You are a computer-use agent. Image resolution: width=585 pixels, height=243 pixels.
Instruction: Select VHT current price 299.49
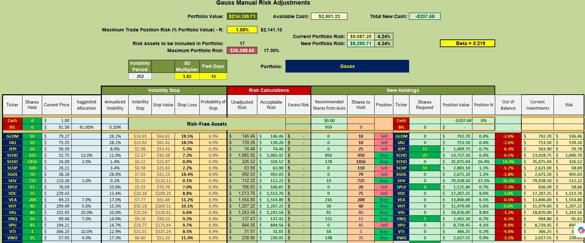click(57, 206)
